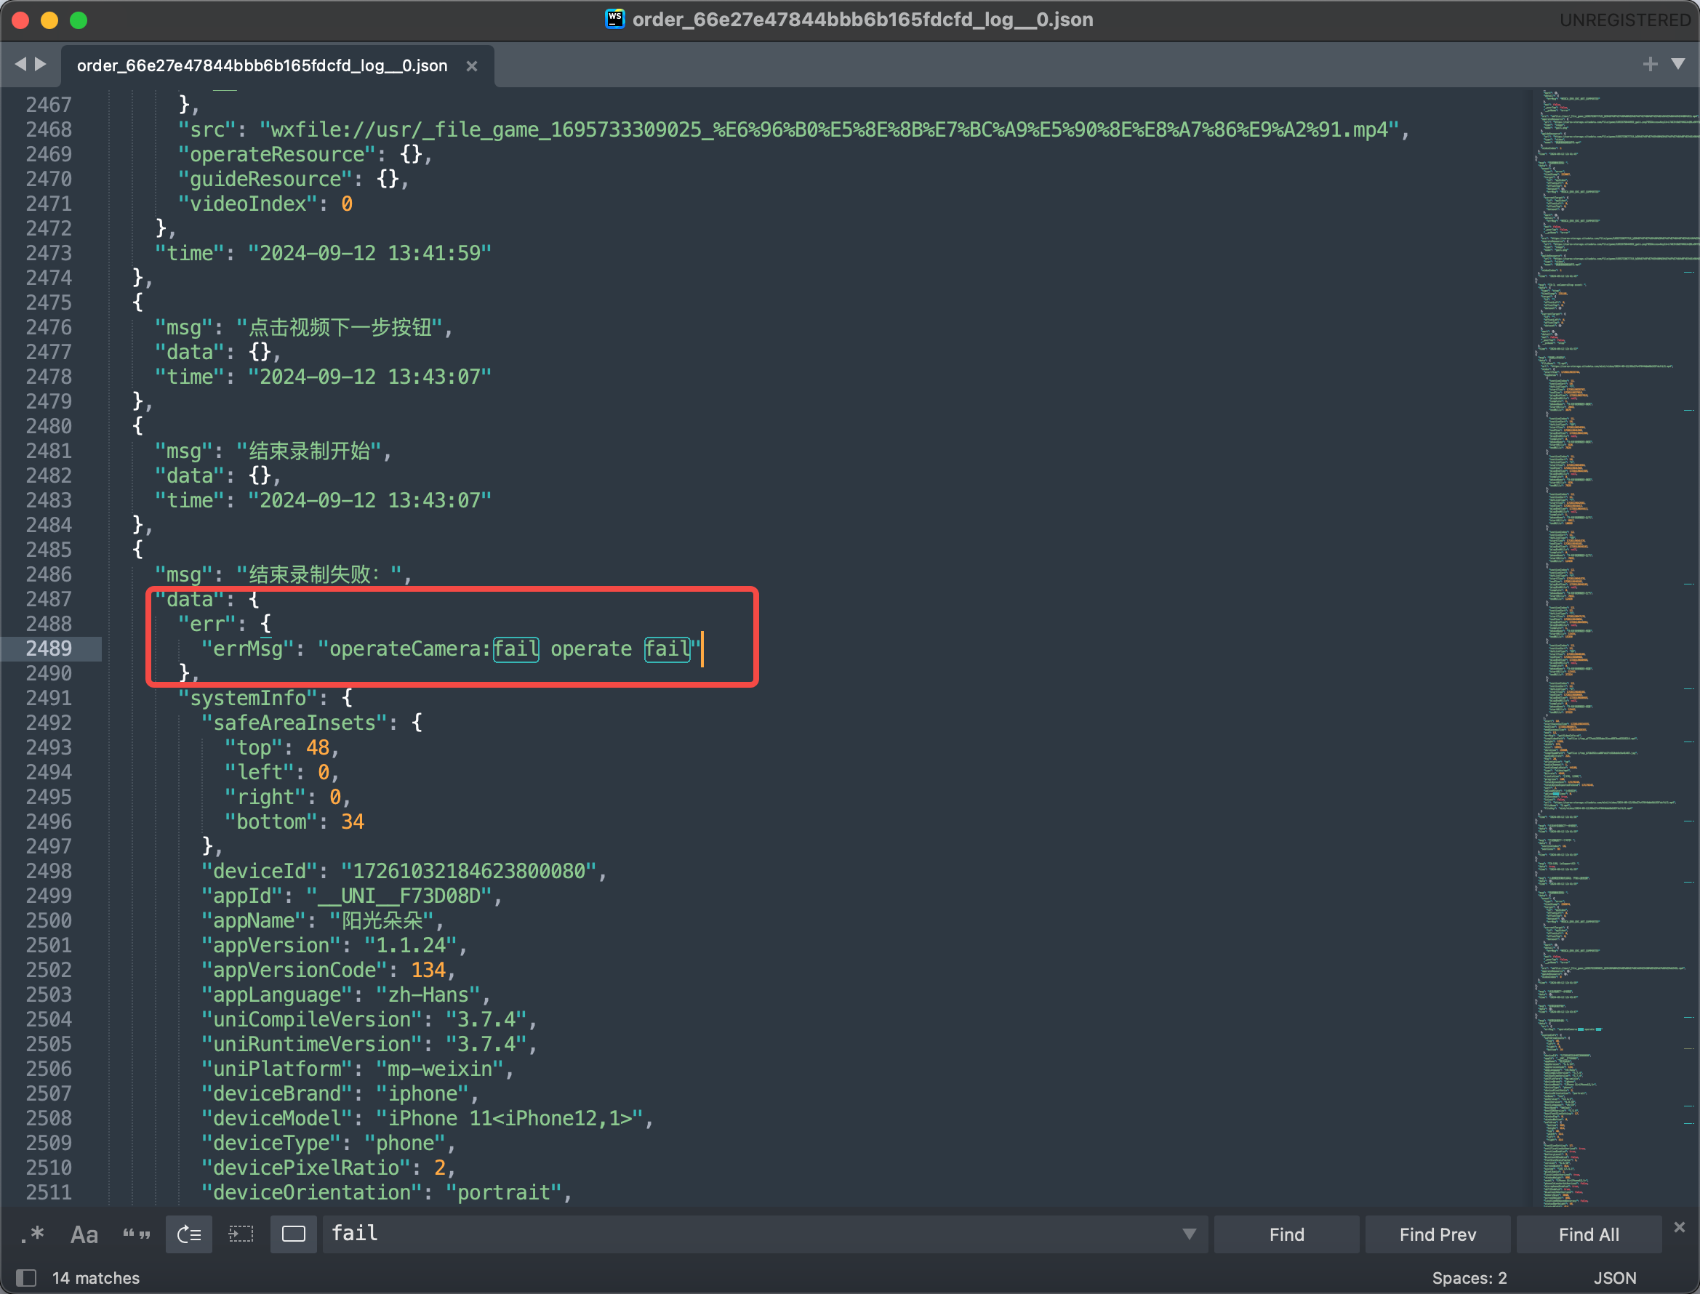Toggle in-selection search icon
This screenshot has width=1700, height=1294.
pyautogui.click(x=241, y=1234)
